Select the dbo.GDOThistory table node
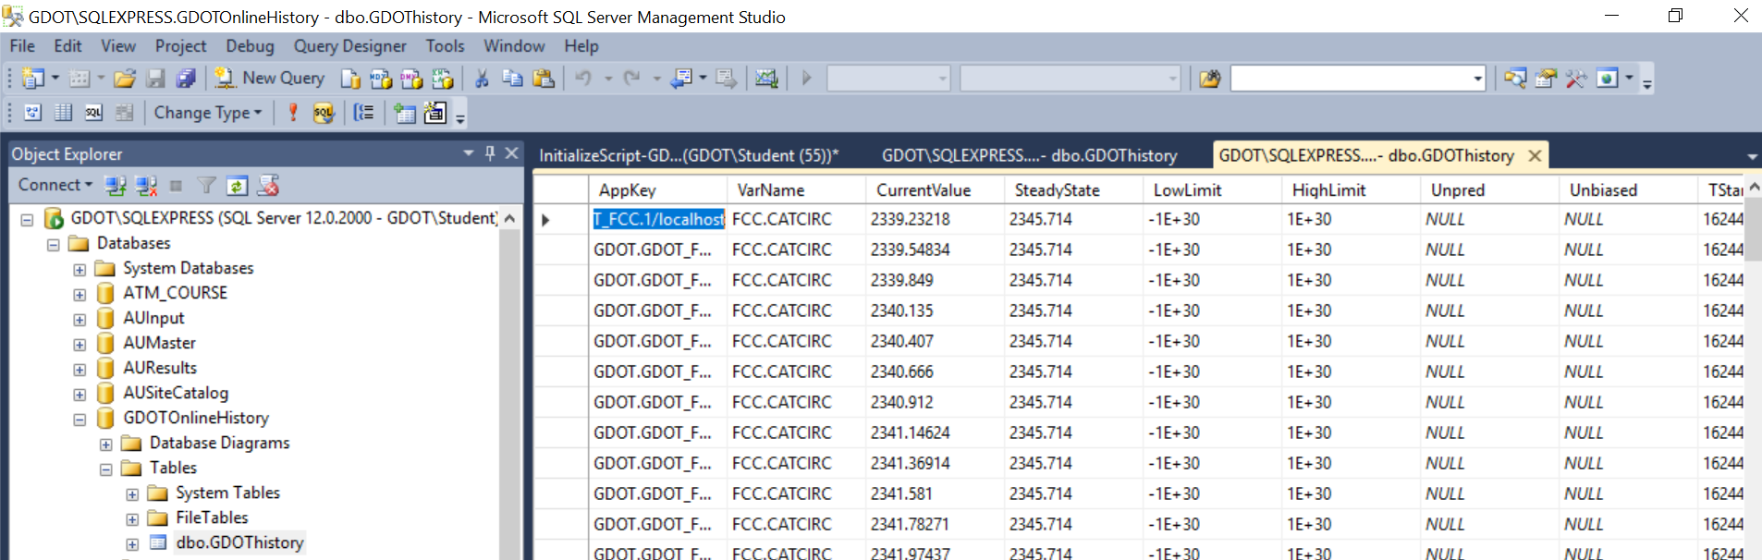 [x=239, y=542]
